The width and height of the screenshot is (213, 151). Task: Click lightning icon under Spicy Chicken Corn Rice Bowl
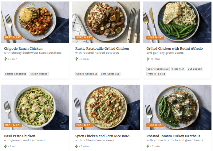pos(77,146)
